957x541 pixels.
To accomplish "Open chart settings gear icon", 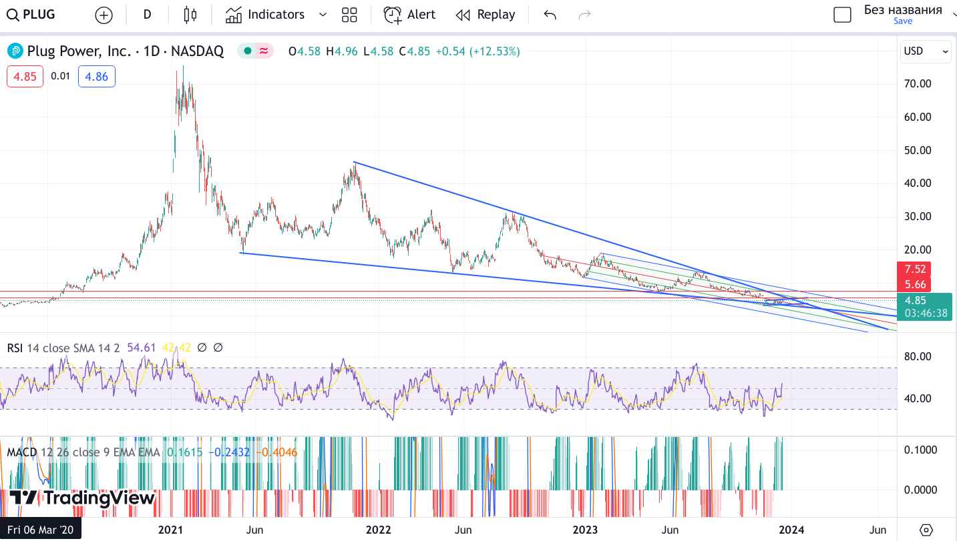I will (926, 530).
